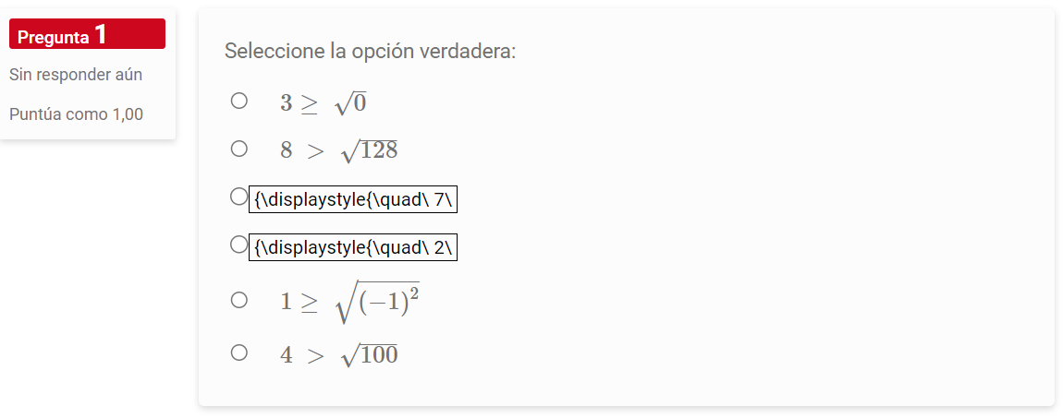Click the number 3 in the first option
Screen dimensions: 1063x418
click(x=287, y=103)
